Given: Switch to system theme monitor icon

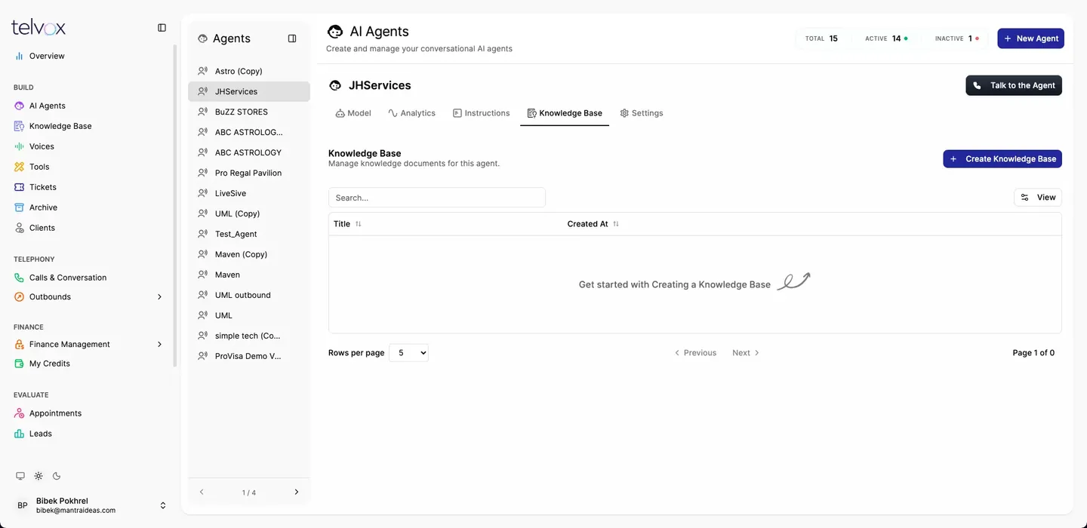Looking at the screenshot, I should [20, 476].
